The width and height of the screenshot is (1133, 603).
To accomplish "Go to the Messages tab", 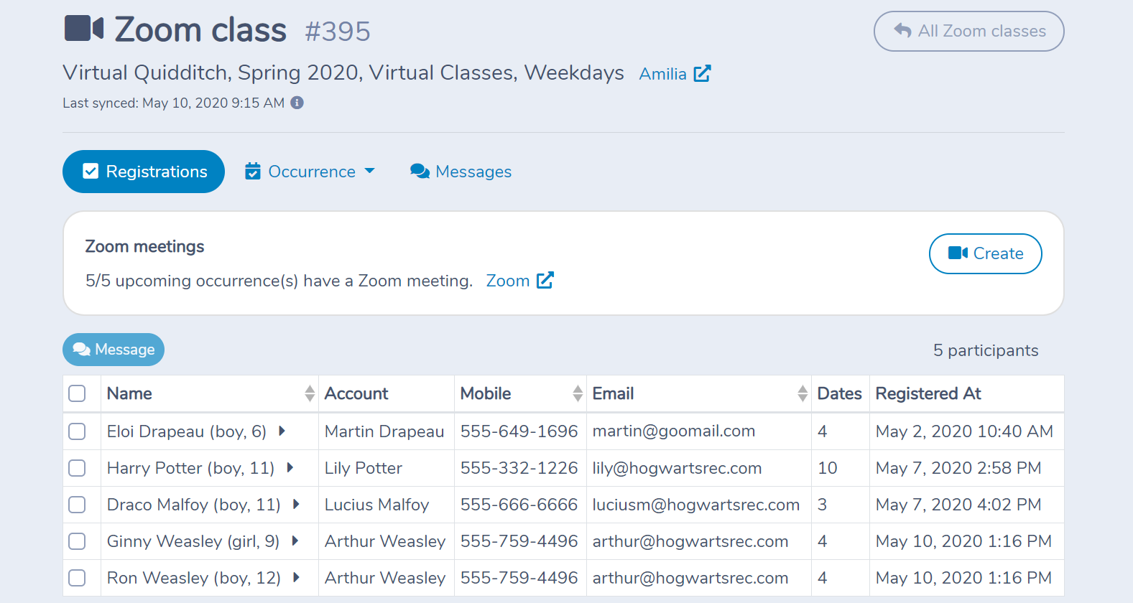I will pos(461,172).
